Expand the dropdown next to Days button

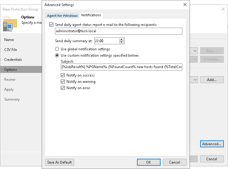pyautogui.click(x=195, y=51)
